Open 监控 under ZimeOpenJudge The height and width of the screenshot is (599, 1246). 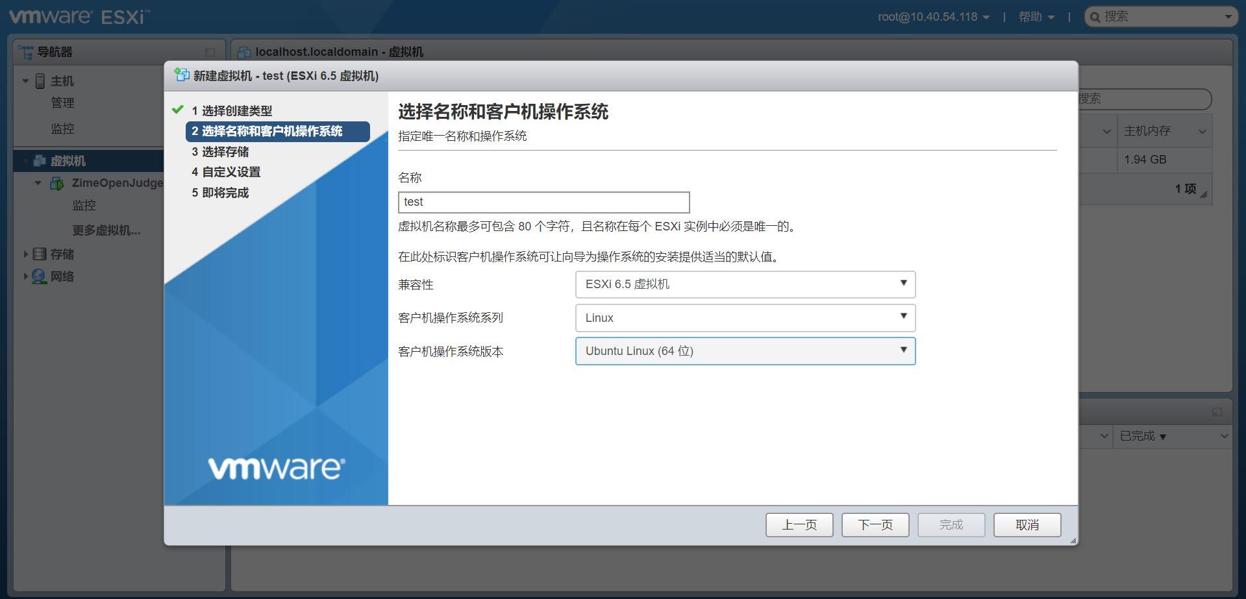[84, 205]
